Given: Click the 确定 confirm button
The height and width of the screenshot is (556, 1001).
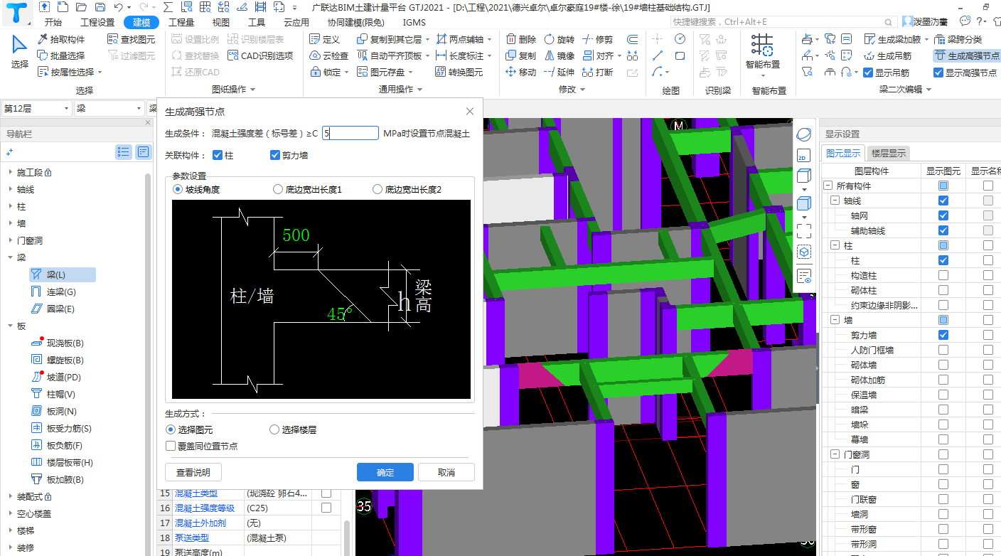Looking at the screenshot, I should click(x=385, y=472).
